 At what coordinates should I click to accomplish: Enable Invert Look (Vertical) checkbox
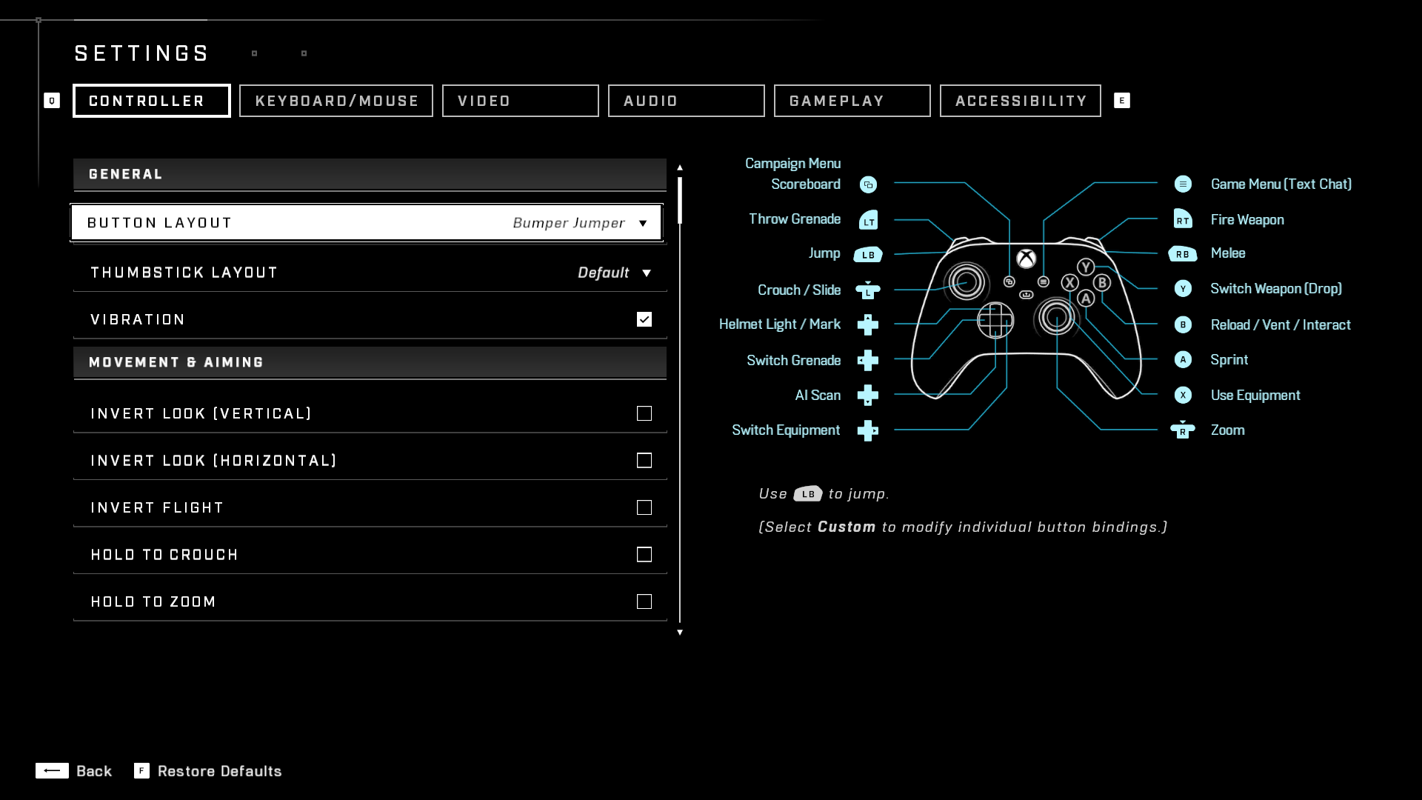coord(644,413)
